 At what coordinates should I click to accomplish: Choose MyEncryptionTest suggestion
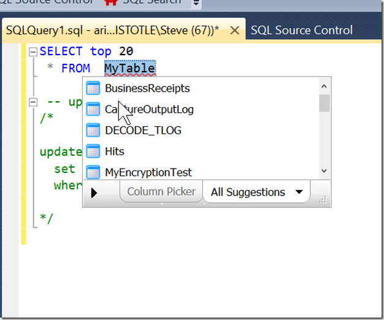(x=201, y=172)
